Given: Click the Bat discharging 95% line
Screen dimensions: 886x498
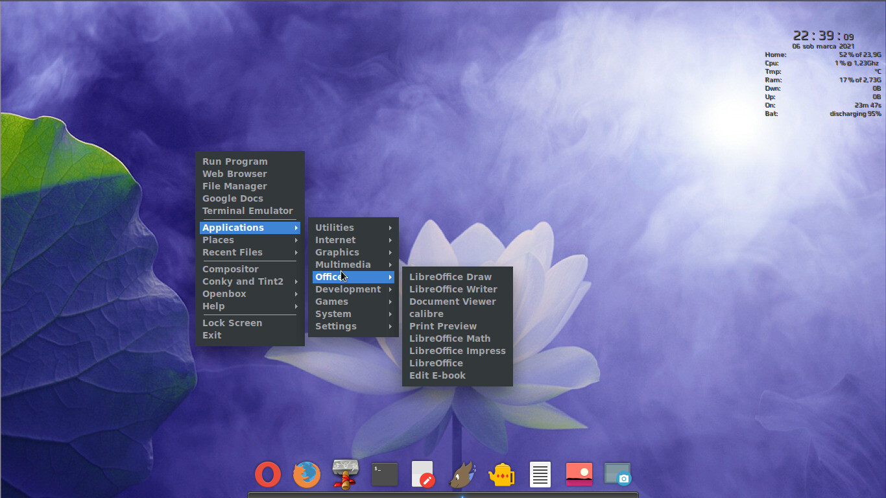Looking at the screenshot, I should pyautogui.click(x=823, y=114).
